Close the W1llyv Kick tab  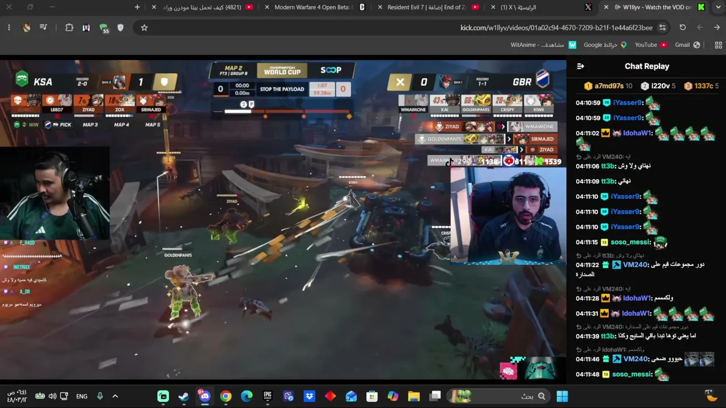[606, 7]
